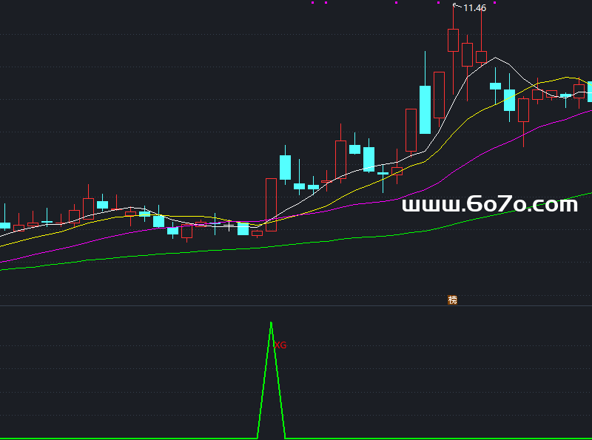Click the leftmost magenta dot in the top row

pyautogui.click(x=313, y=3)
